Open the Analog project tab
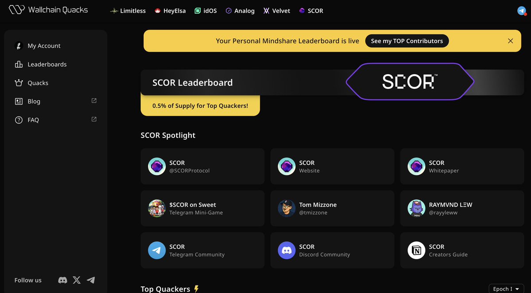Image resolution: width=531 pixels, height=293 pixels. [240, 11]
